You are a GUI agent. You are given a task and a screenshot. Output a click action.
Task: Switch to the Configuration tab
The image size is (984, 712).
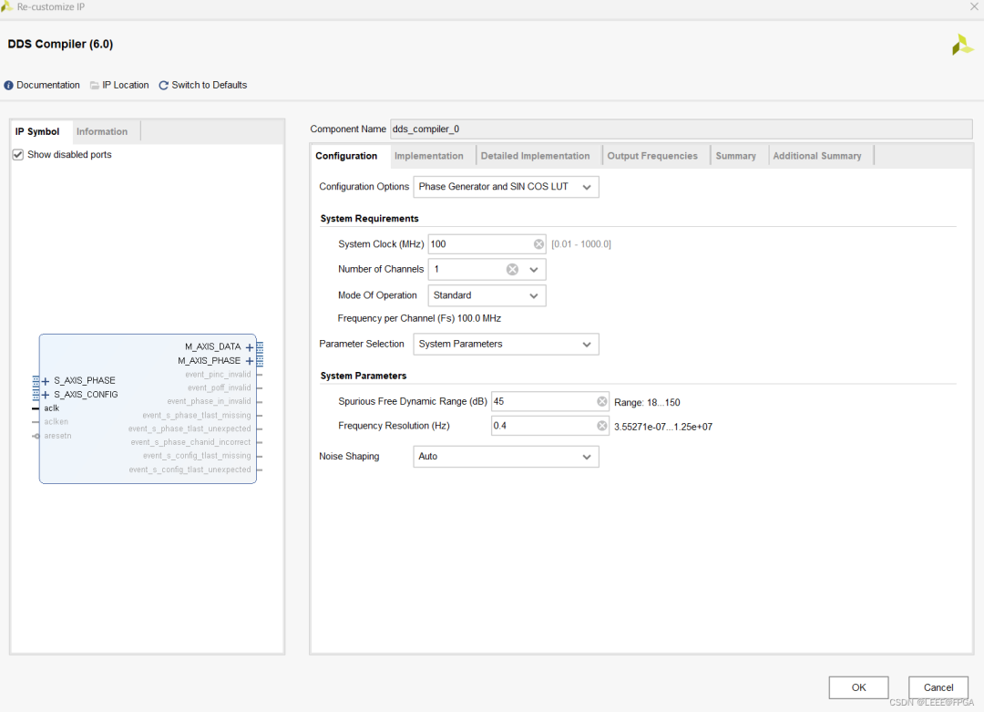346,156
